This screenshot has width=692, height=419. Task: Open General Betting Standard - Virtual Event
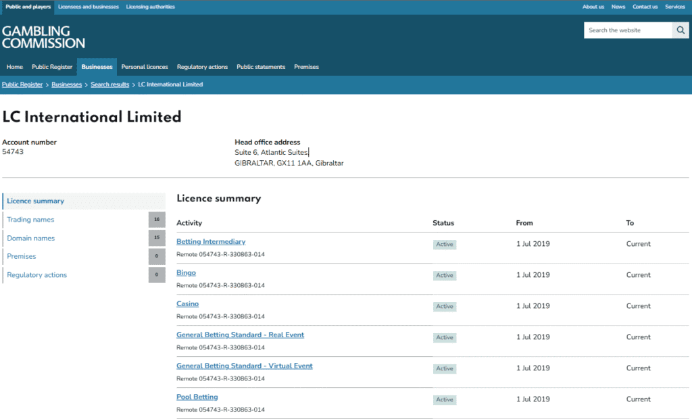point(245,366)
